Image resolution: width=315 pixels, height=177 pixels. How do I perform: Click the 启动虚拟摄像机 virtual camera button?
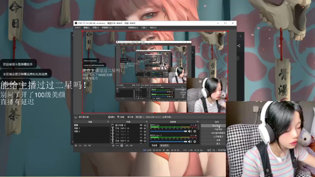pyautogui.click(x=213, y=133)
